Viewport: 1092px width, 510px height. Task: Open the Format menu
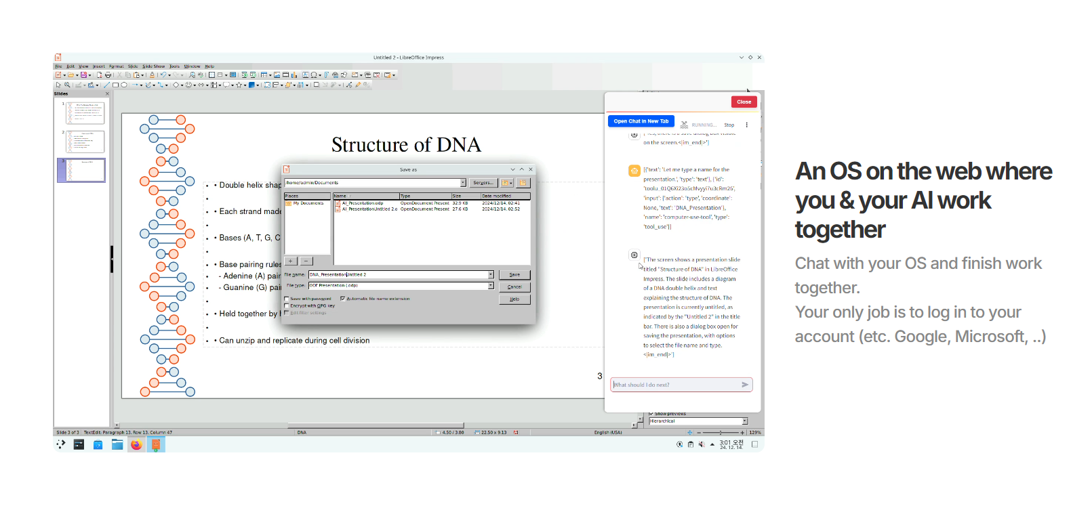116,66
